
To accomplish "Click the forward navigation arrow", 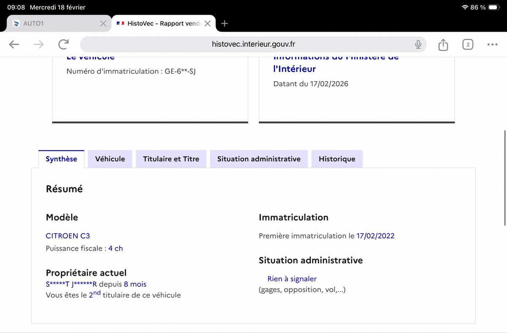I will click(x=38, y=44).
